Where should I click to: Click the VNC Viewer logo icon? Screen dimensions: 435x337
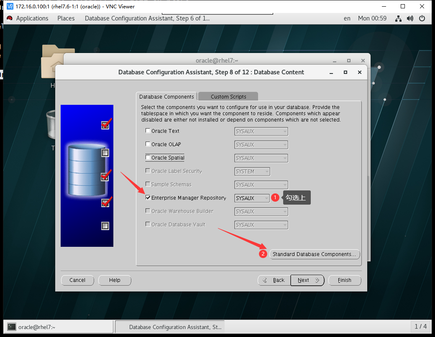pos(10,6)
